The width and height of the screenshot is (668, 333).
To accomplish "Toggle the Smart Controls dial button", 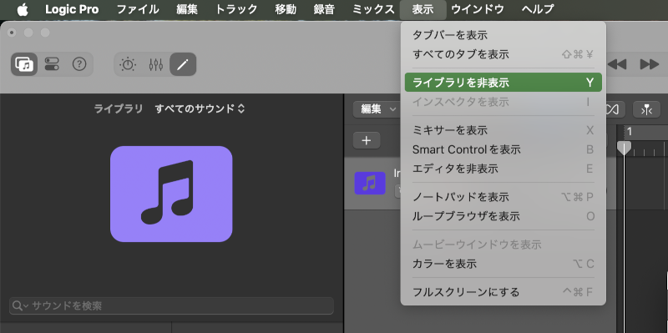I will coord(128,65).
